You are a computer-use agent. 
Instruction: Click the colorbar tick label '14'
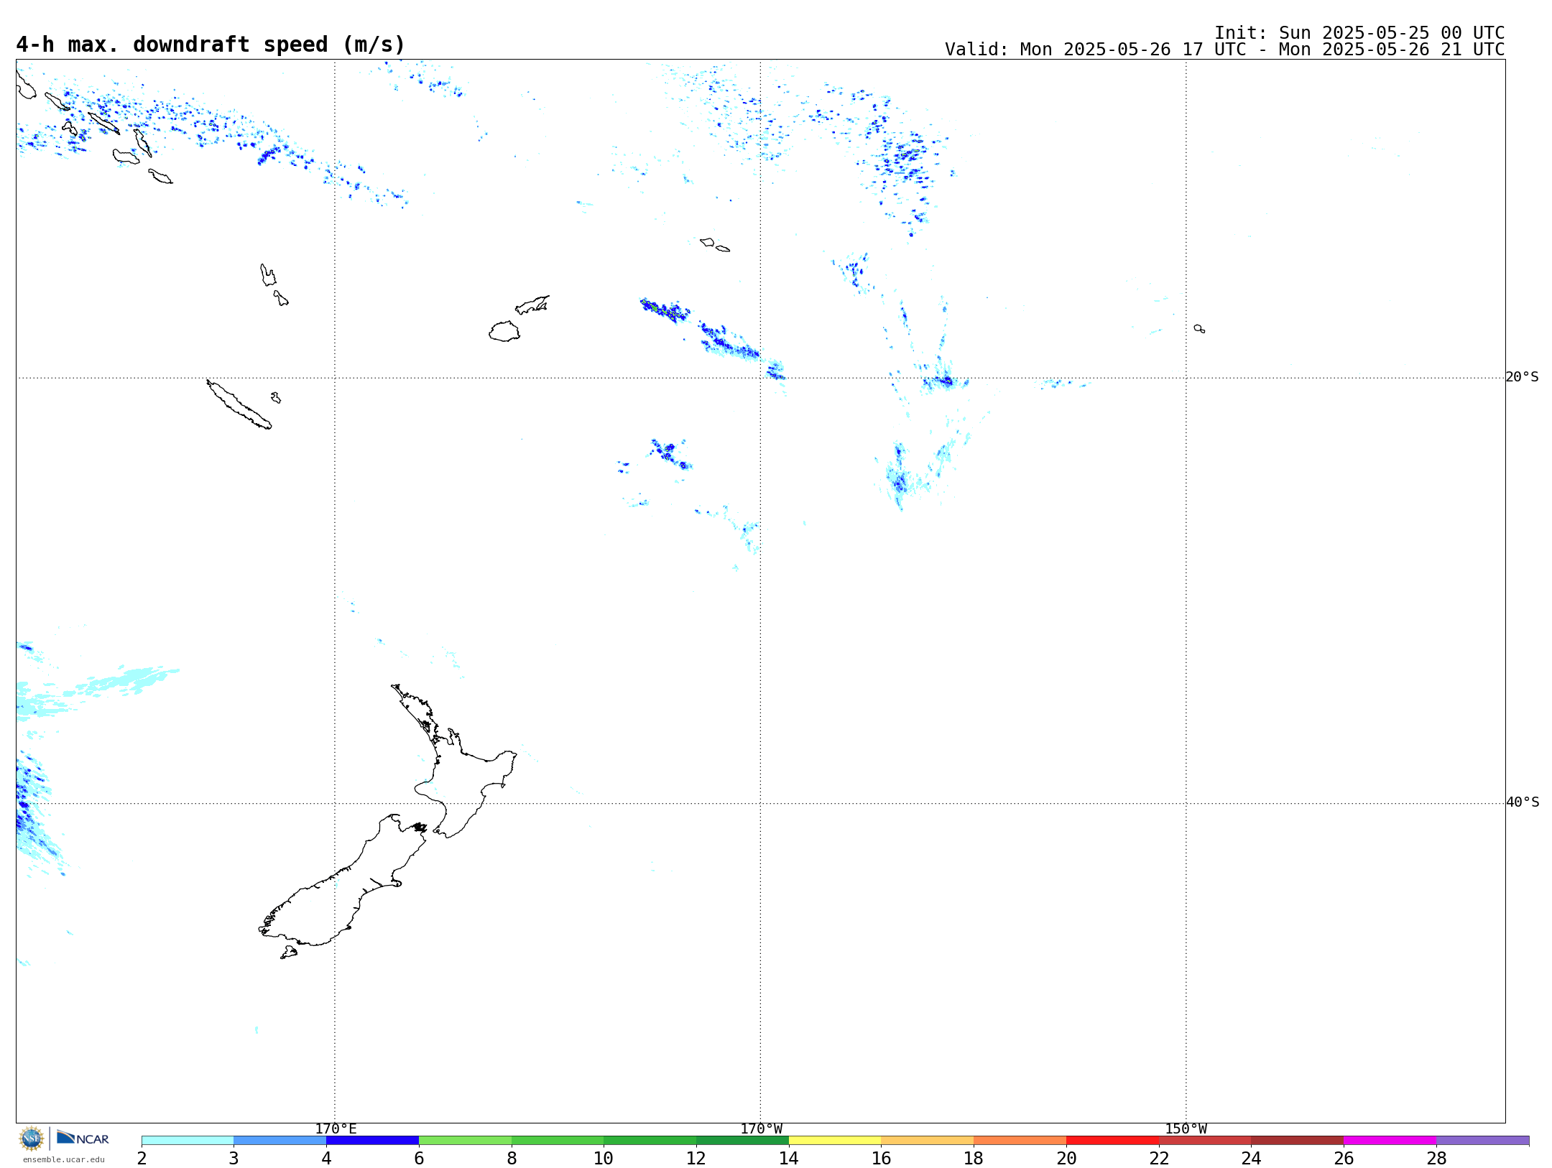[789, 1158]
